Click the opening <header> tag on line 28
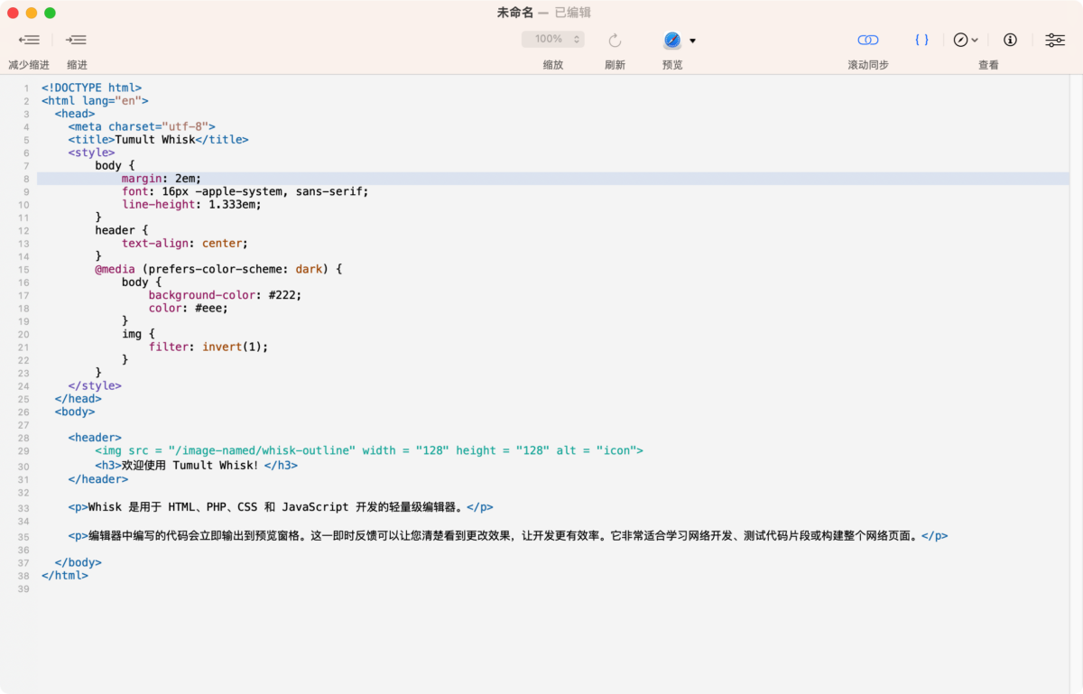This screenshot has height=694, width=1083. [x=95, y=437]
